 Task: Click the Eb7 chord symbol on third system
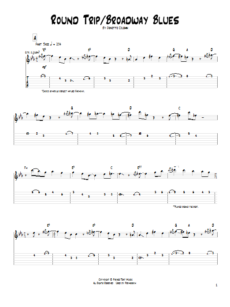(x=139, y=168)
